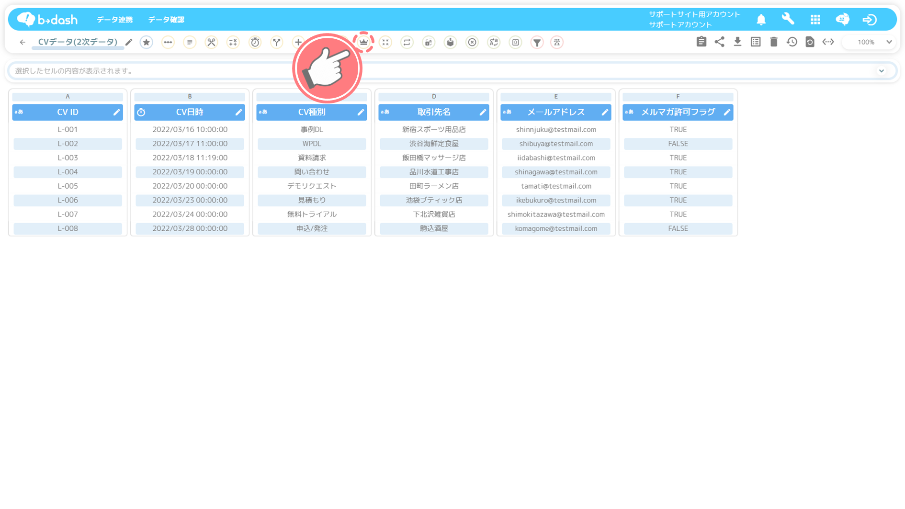Open the math operators calculation icon
The width and height of the screenshot is (905, 509).
(233, 42)
